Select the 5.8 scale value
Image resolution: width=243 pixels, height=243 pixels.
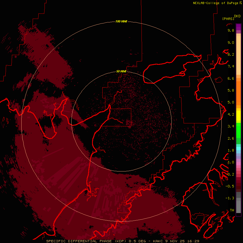tap(231, 90)
